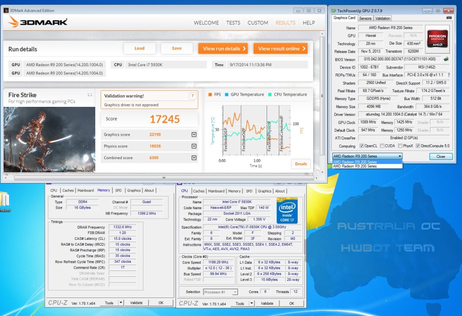
Task: Select the Graphics Card tab in GPU-Z
Action: coord(344,18)
